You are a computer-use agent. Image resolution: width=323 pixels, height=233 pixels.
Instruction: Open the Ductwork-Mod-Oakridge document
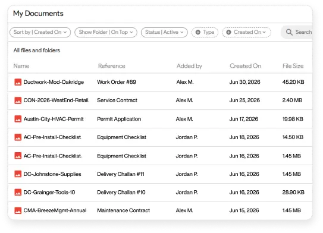(x=54, y=82)
